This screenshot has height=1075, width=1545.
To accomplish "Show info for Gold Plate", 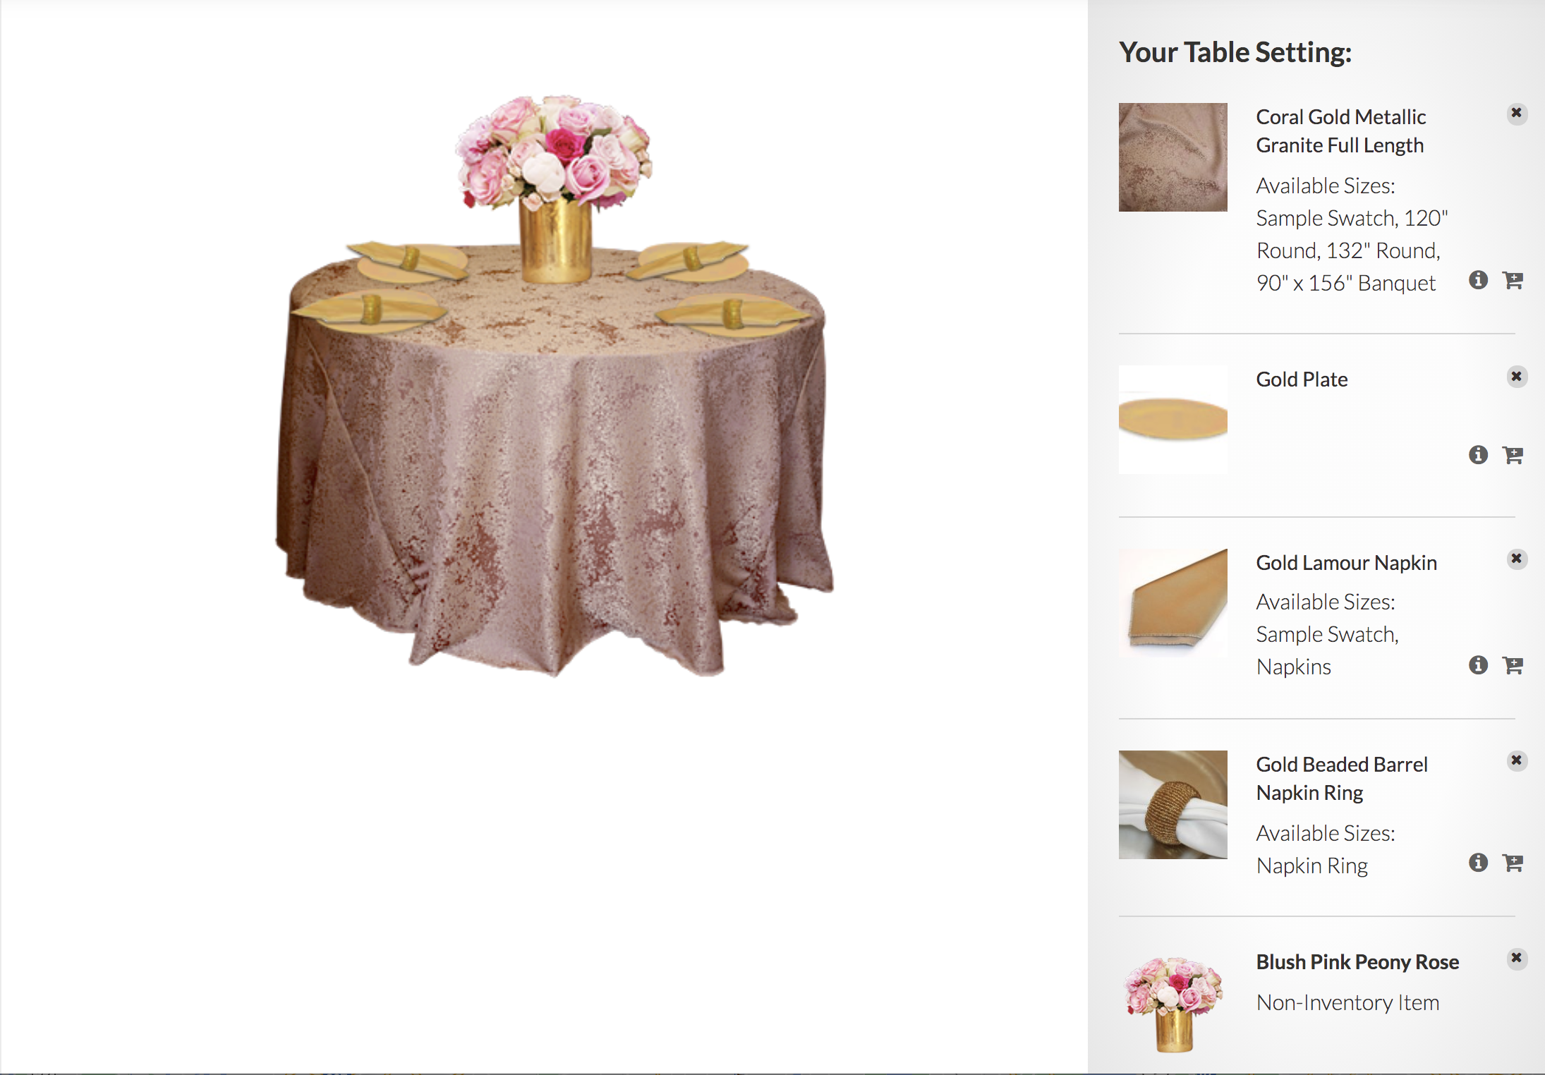I will point(1478,455).
